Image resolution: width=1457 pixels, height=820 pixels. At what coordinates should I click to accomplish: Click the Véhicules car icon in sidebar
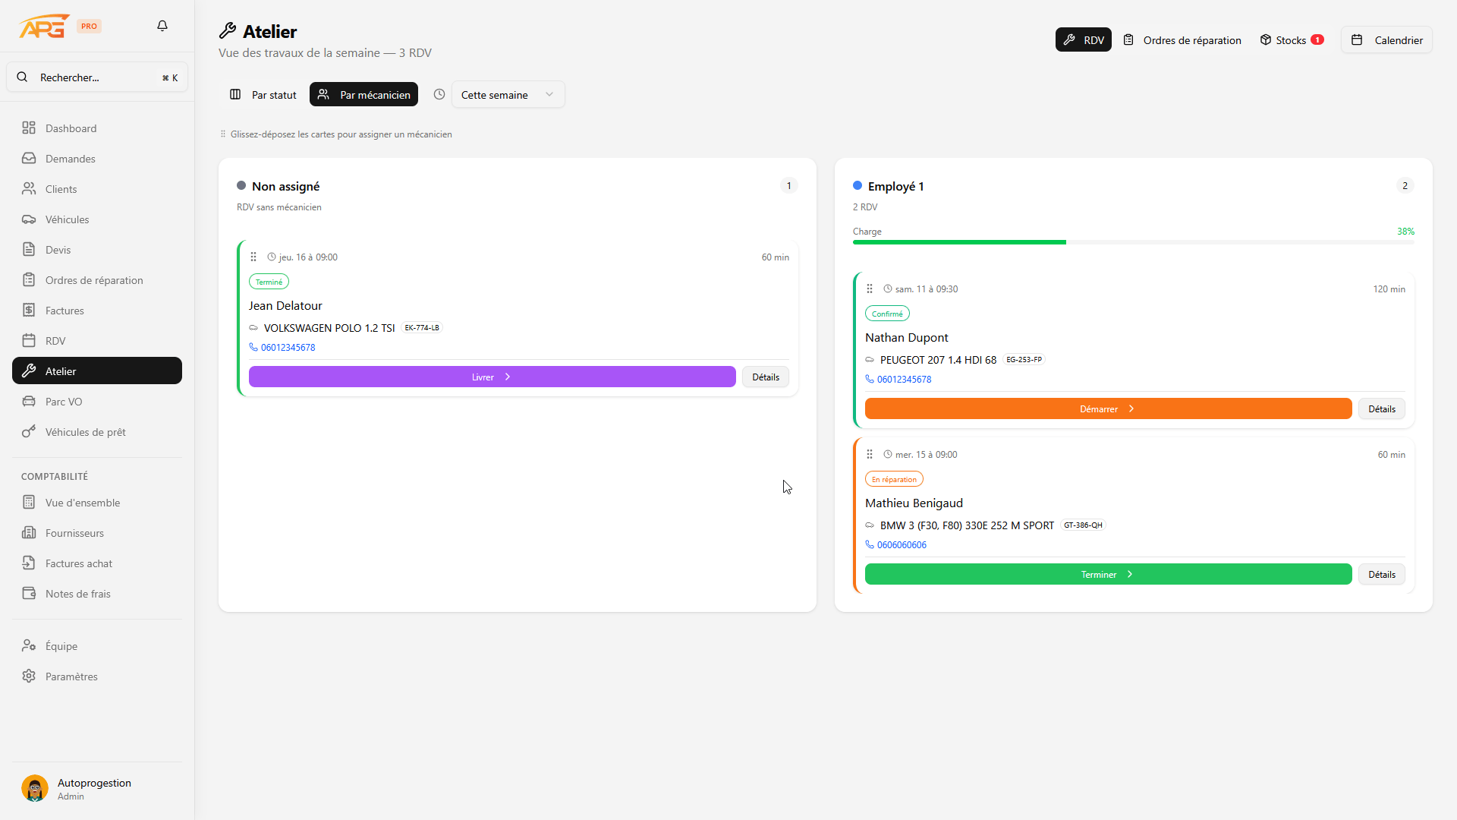pos(29,219)
